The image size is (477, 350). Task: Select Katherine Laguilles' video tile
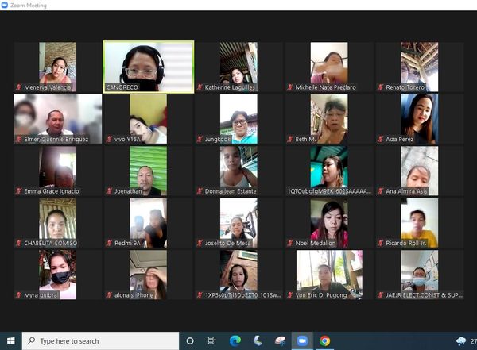coord(238,67)
